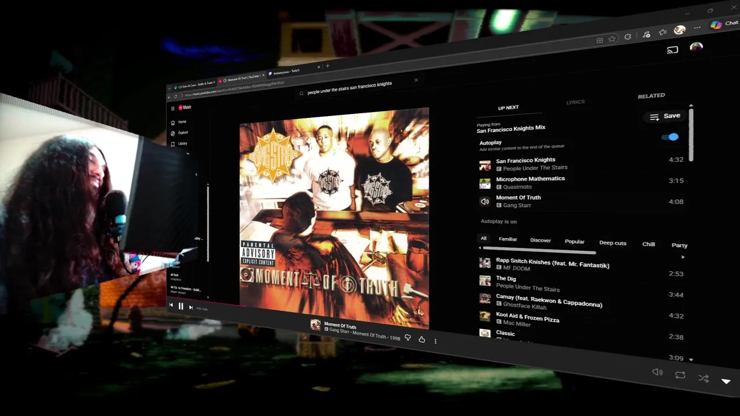This screenshot has width=740, height=416.
Task: Open the Edge settings and more ellipsis
Action: coord(697,27)
